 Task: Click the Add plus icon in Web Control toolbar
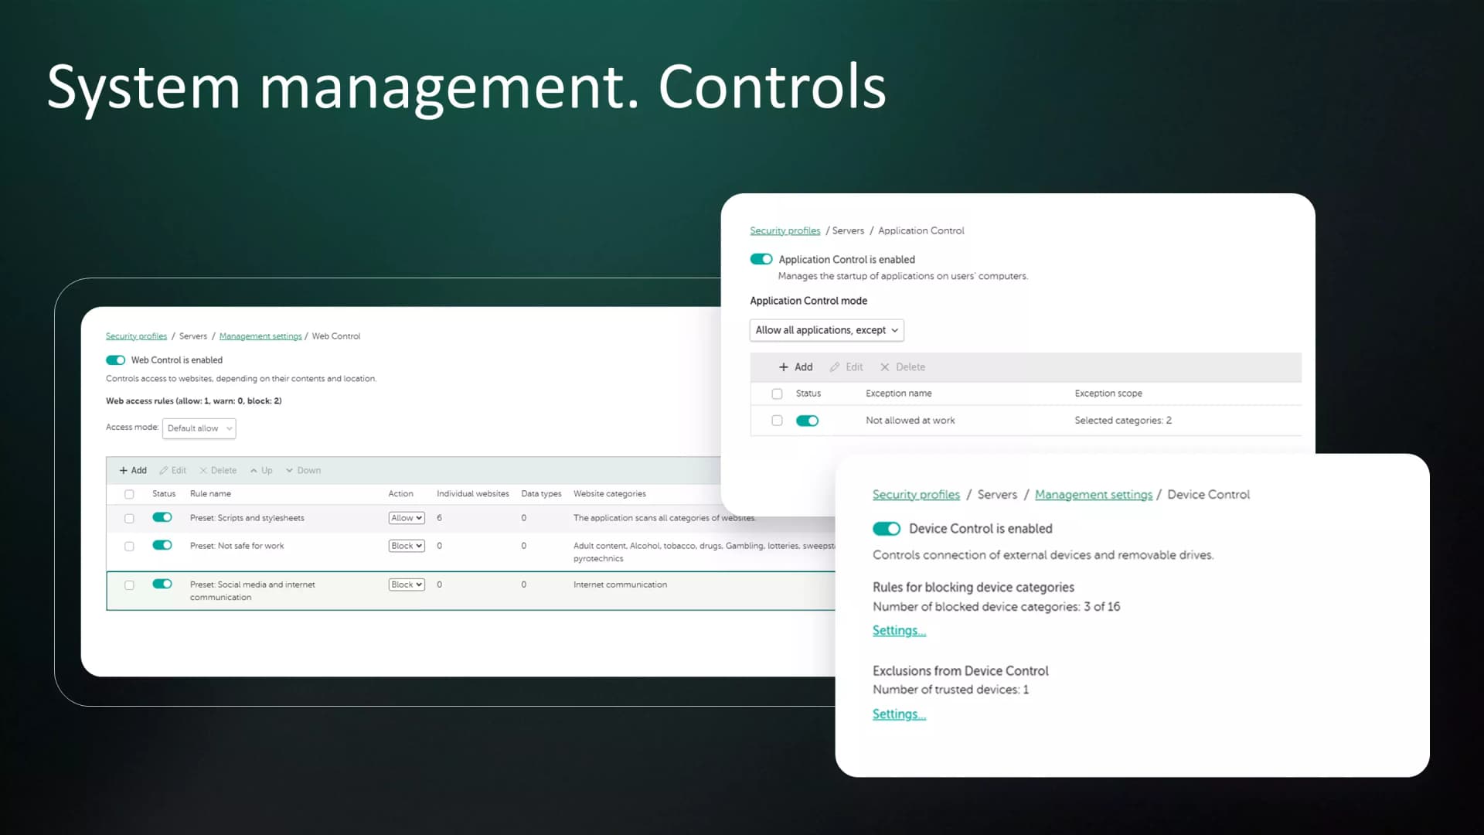tap(123, 470)
